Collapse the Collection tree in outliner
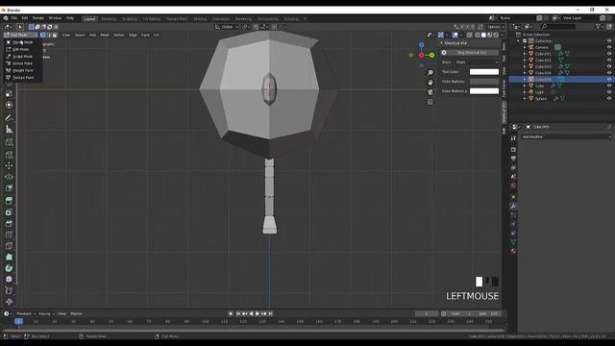 518,40
